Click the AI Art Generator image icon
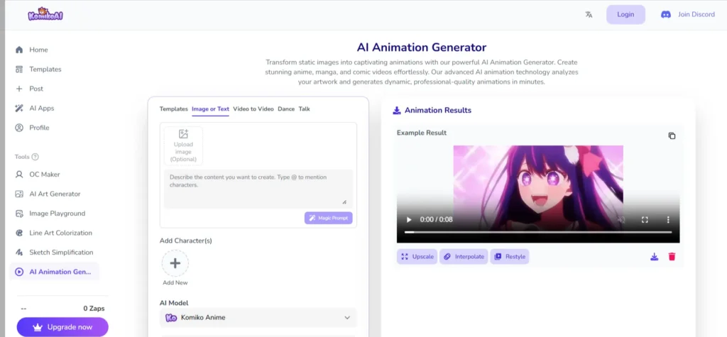 19,194
